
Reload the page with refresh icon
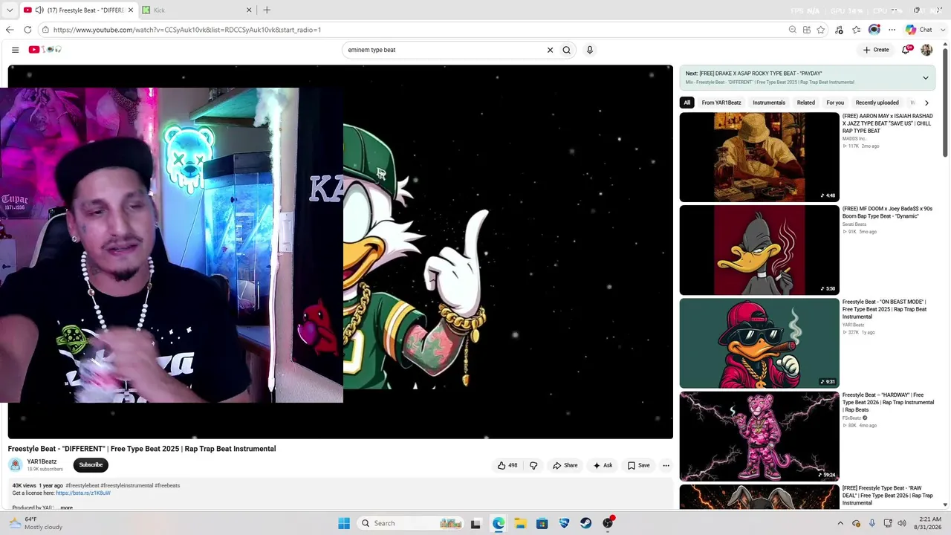pos(27,30)
